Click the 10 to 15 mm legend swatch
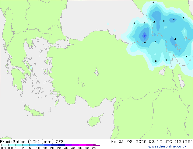The height and width of the screenshot is (149, 193). pyautogui.click(x=40, y=145)
